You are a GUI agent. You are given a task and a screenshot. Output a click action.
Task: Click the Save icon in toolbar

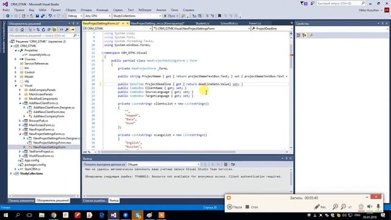point(37,16)
